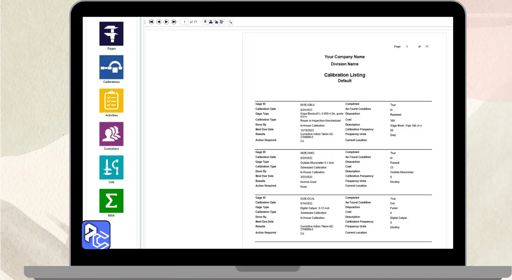Select the 'Calibration Listing' report title
Screen dimensions: 512x280
pos(344,75)
